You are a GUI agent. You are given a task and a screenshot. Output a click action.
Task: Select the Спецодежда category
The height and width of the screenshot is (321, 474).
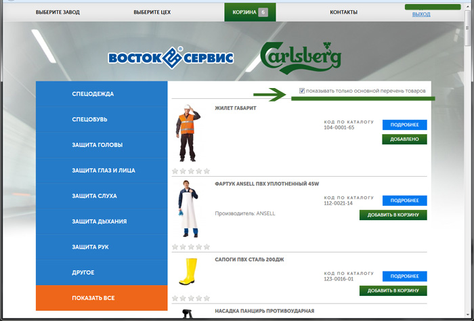click(x=102, y=93)
